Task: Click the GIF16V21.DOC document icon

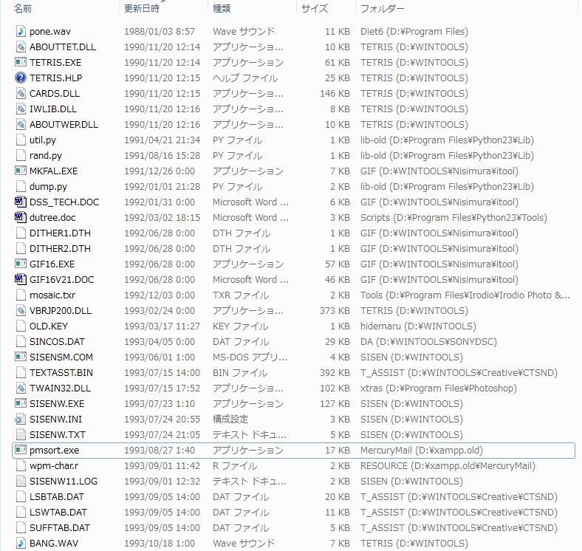Action: click(x=21, y=280)
